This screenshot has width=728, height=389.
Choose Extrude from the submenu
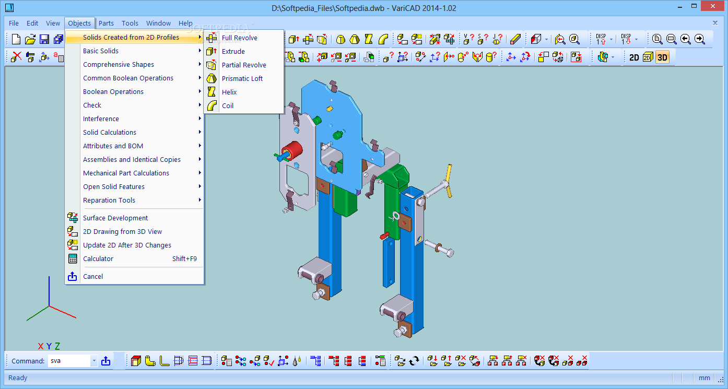(x=244, y=51)
